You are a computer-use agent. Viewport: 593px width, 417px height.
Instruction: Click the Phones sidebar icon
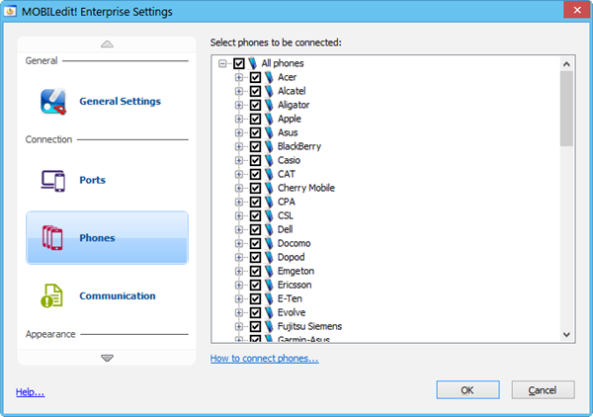pos(53,238)
